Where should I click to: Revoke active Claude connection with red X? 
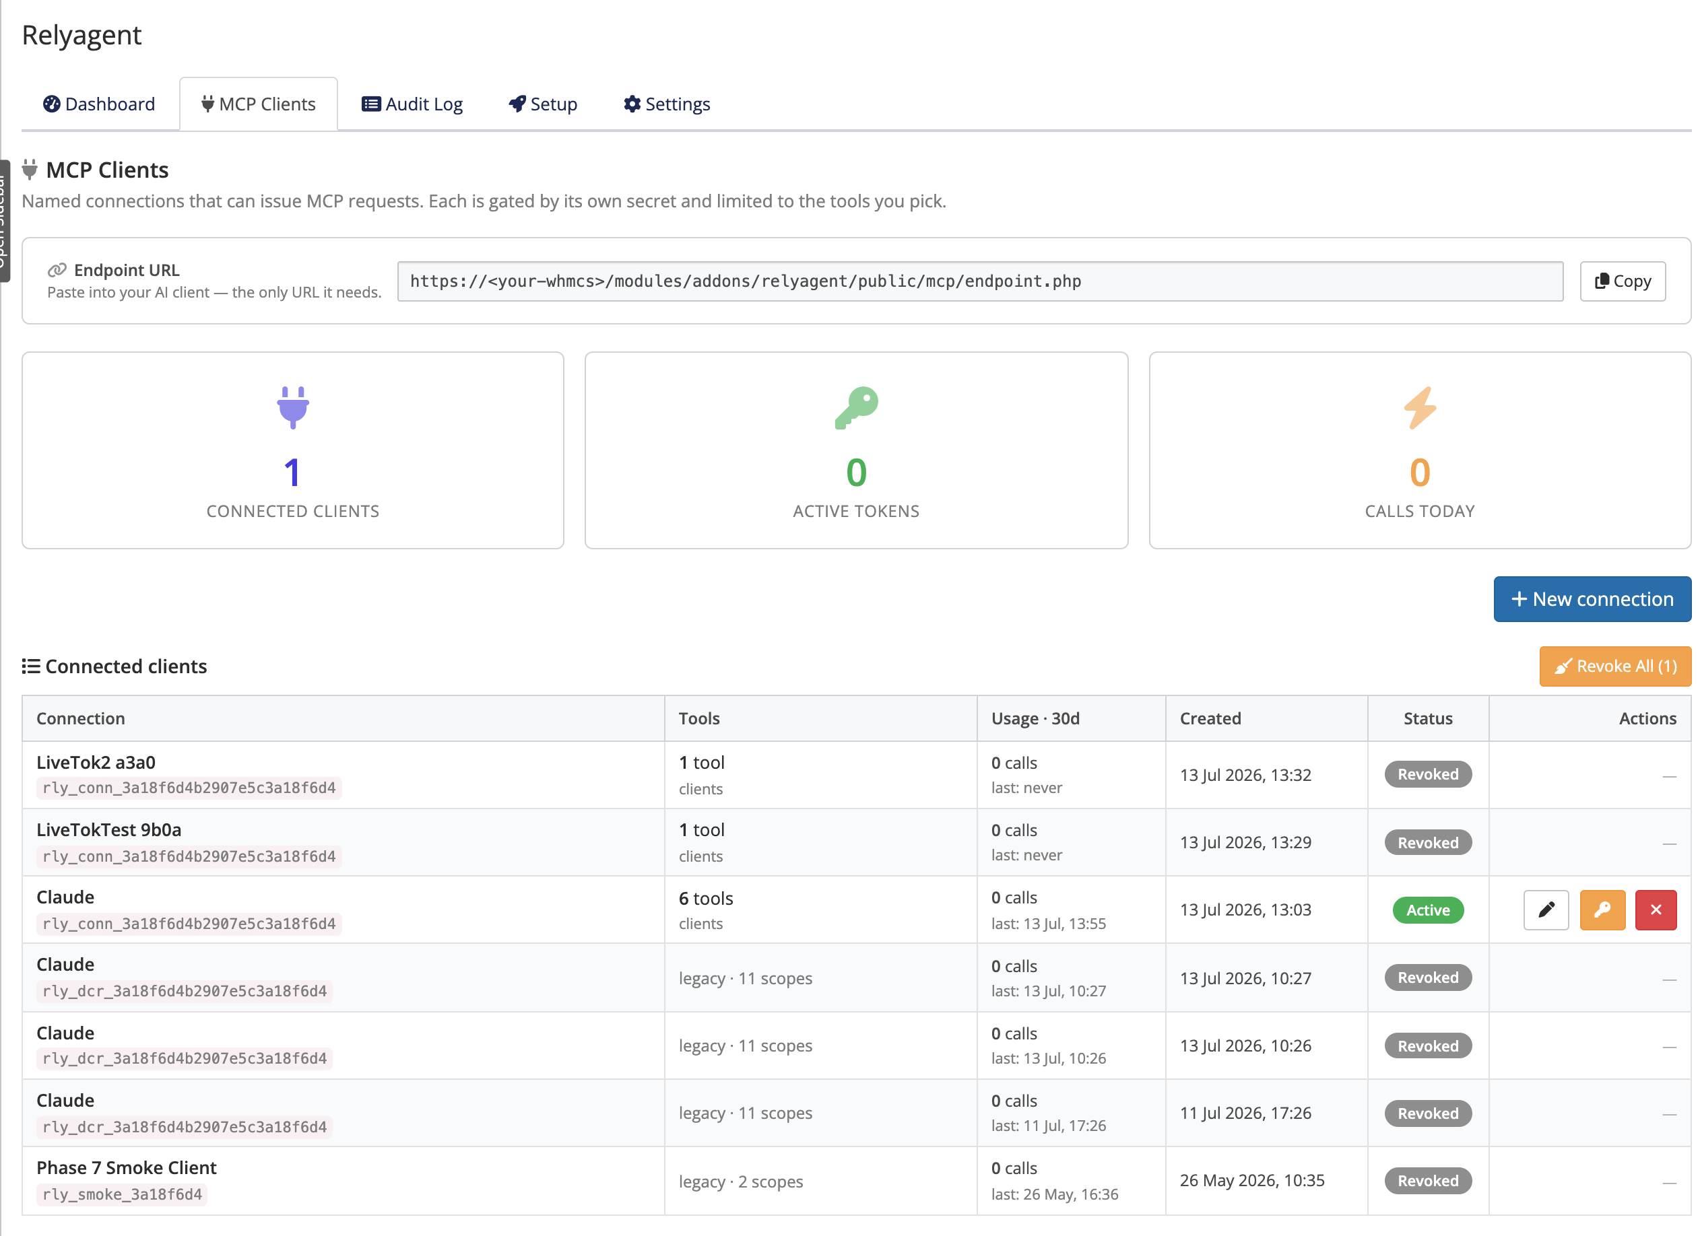tap(1656, 909)
